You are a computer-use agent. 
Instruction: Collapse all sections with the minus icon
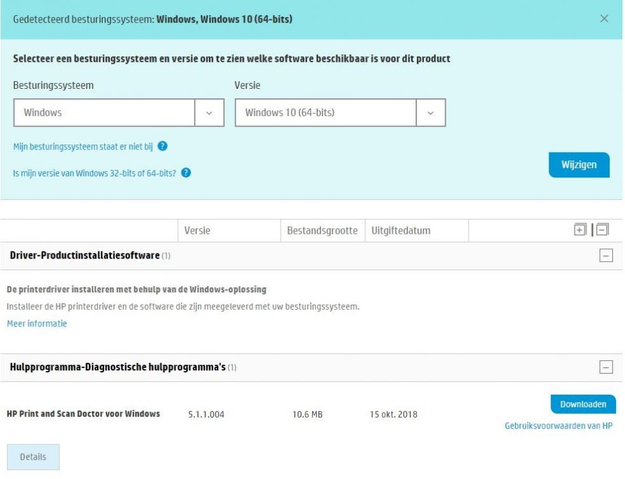(x=602, y=230)
